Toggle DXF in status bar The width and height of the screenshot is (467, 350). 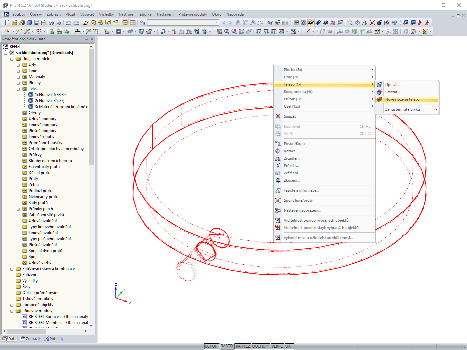(x=289, y=346)
